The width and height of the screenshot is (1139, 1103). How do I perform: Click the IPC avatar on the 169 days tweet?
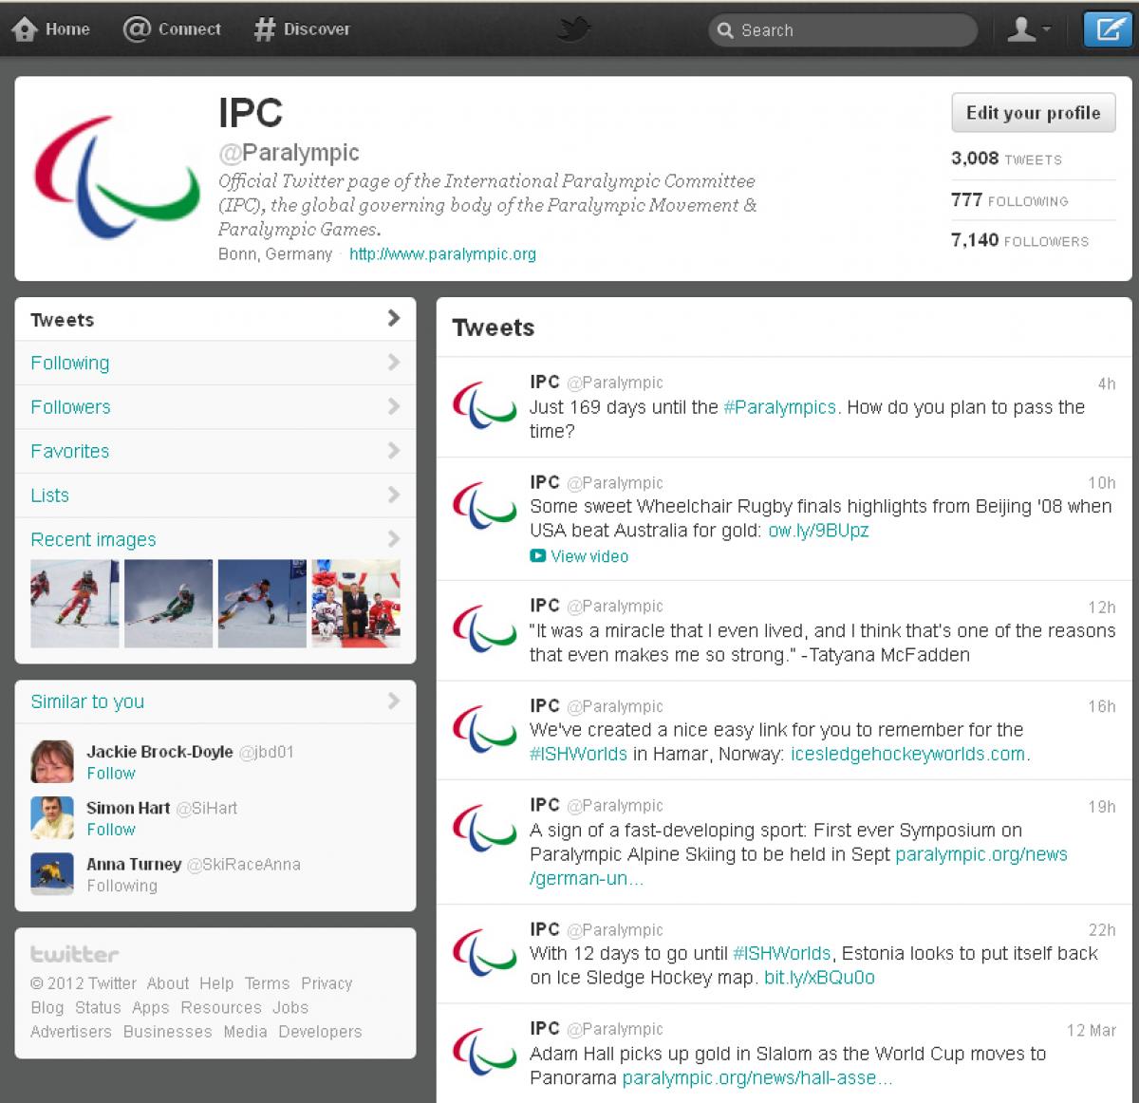tap(484, 405)
